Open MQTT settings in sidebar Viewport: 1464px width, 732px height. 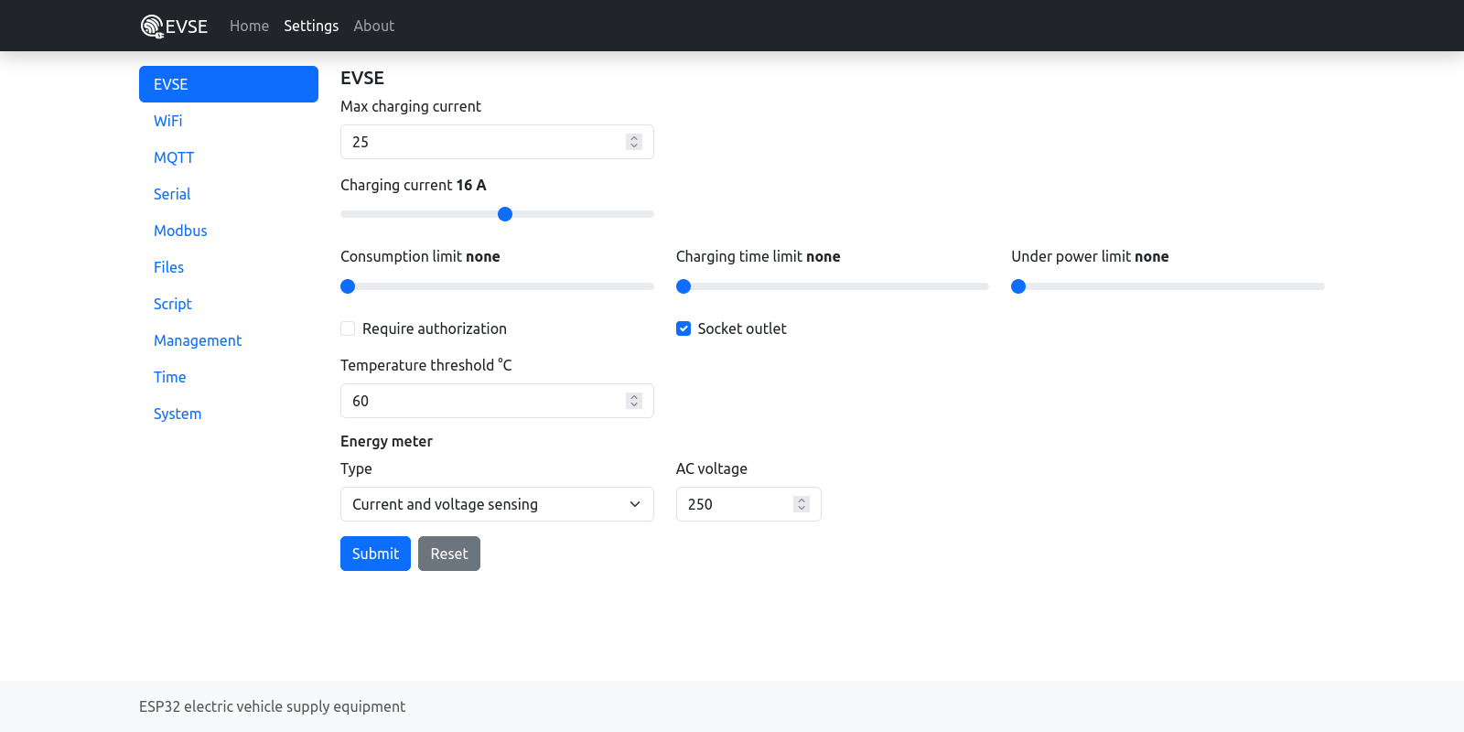click(174, 157)
